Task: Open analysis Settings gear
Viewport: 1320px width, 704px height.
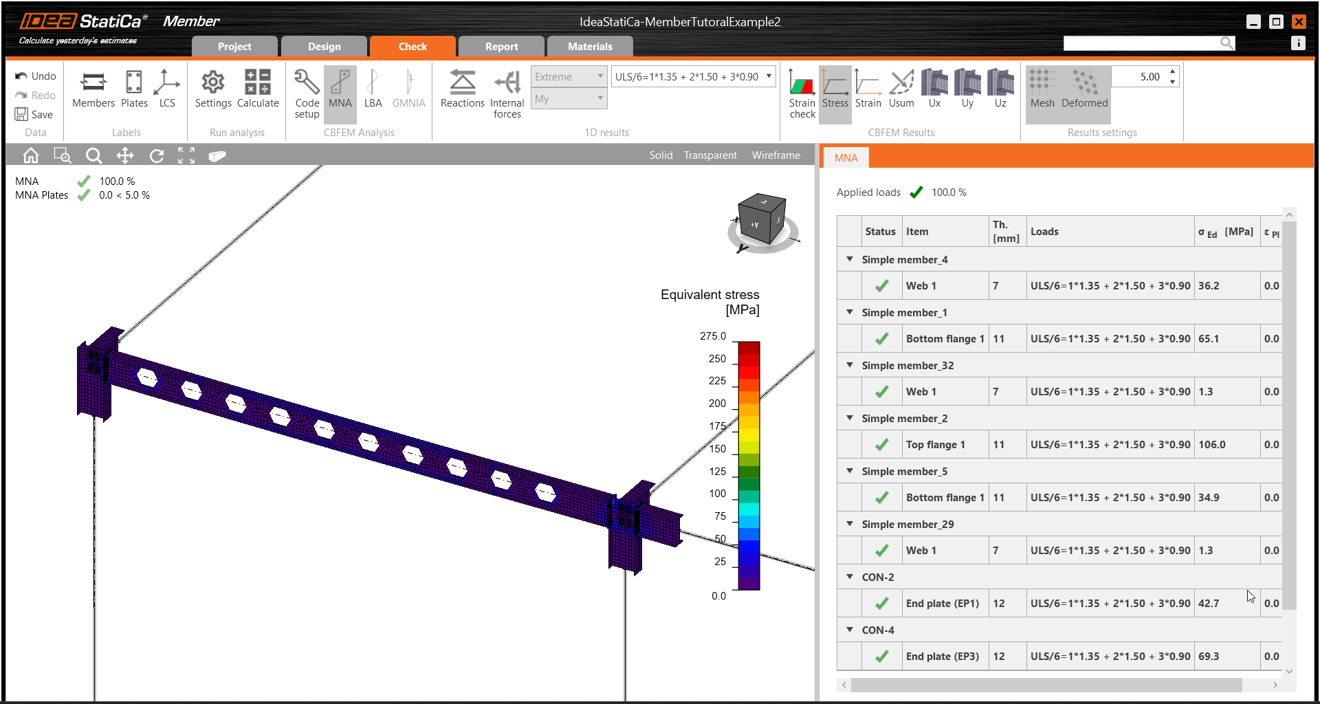Action: [213, 89]
